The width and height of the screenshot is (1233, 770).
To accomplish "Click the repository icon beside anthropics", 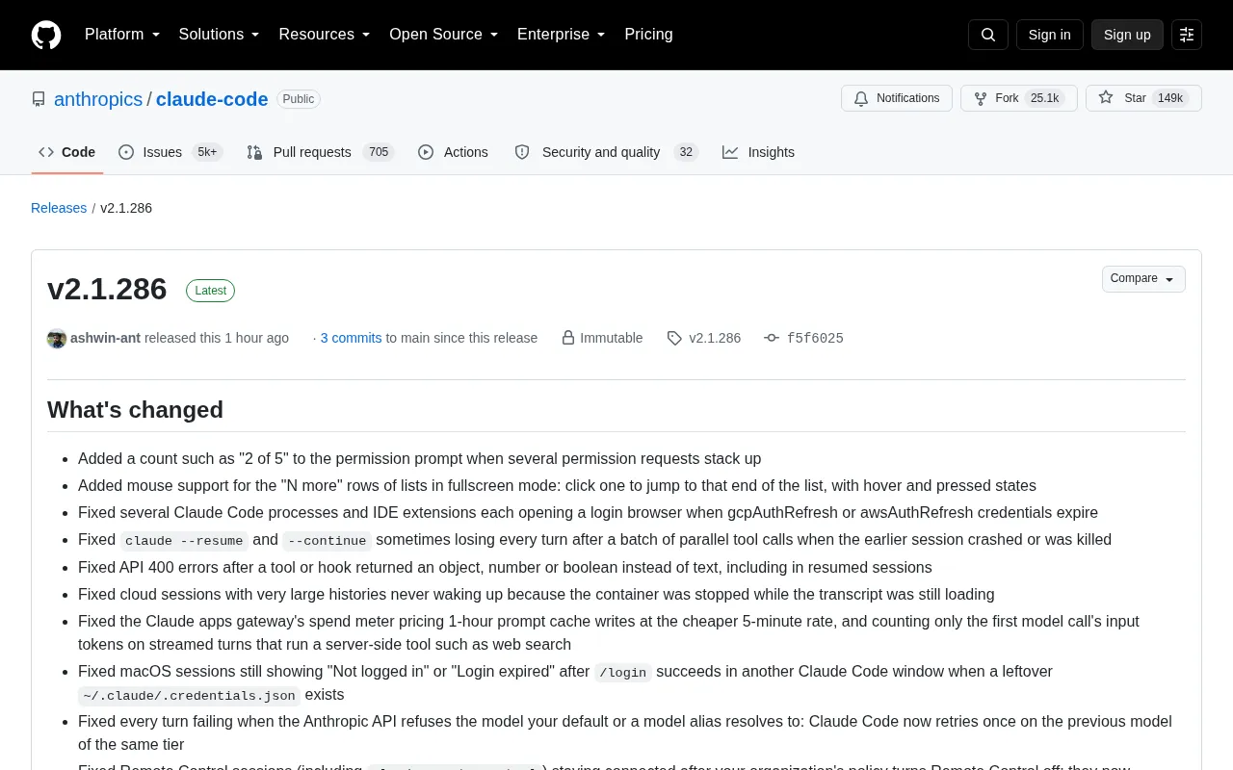I will [x=39, y=99].
